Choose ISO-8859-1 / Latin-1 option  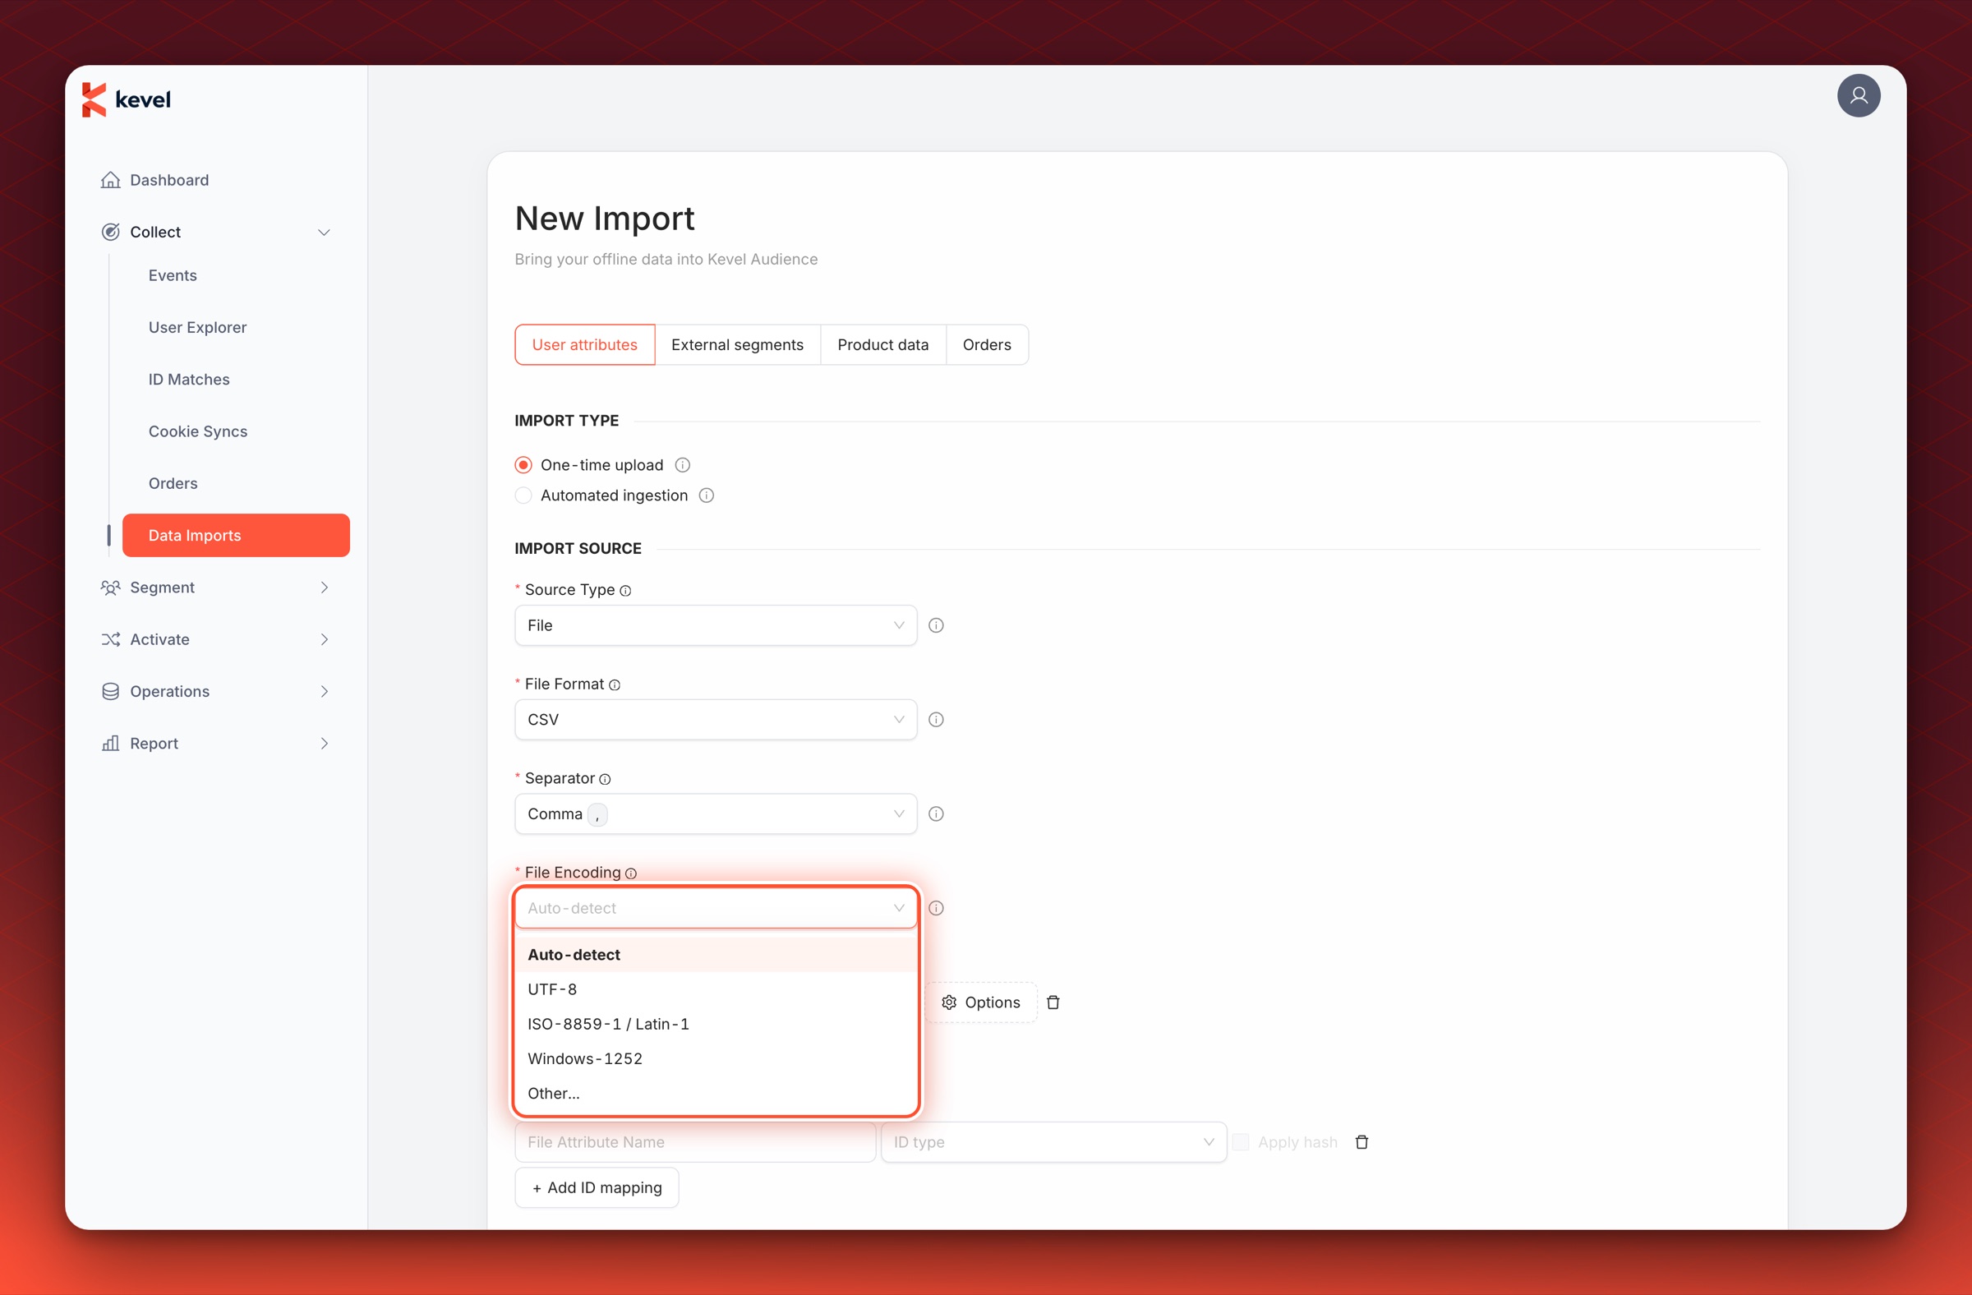tap(715, 1024)
